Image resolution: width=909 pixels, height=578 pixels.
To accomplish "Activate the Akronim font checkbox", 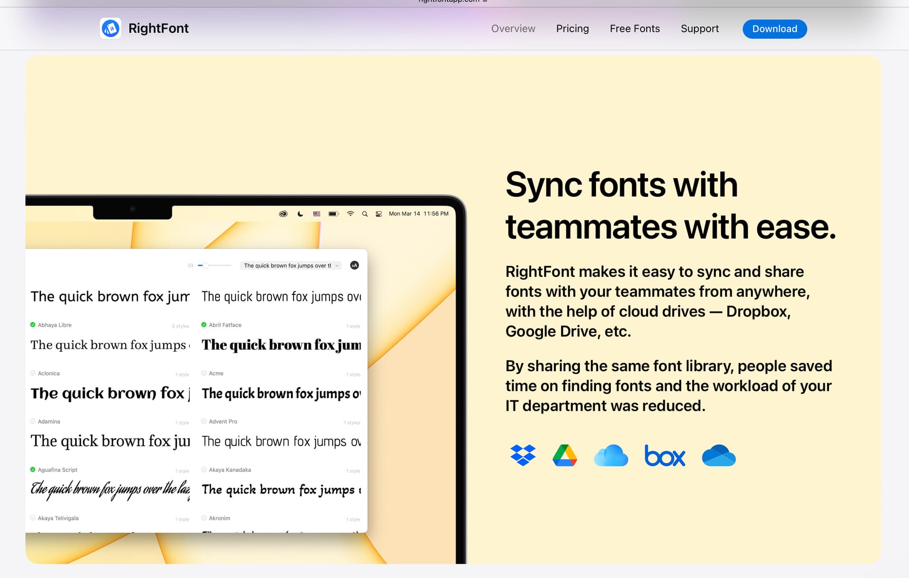I will 204,518.
